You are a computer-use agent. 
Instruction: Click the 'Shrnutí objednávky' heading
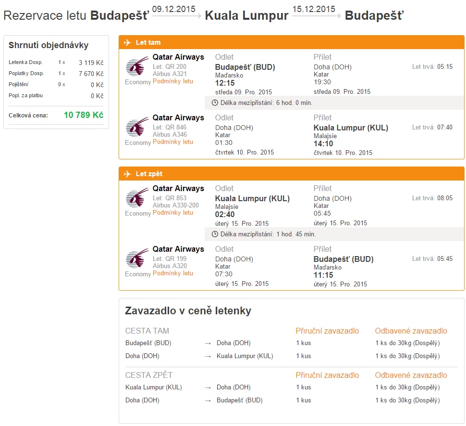pos(49,45)
